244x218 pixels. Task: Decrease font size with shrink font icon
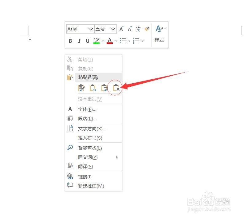(x=130, y=29)
